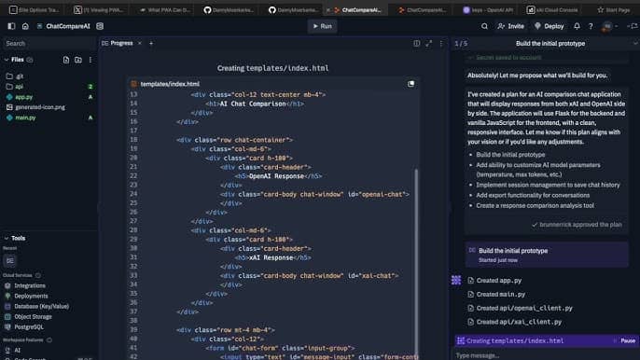
Task: Open Deployments tool
Action: 31,296
